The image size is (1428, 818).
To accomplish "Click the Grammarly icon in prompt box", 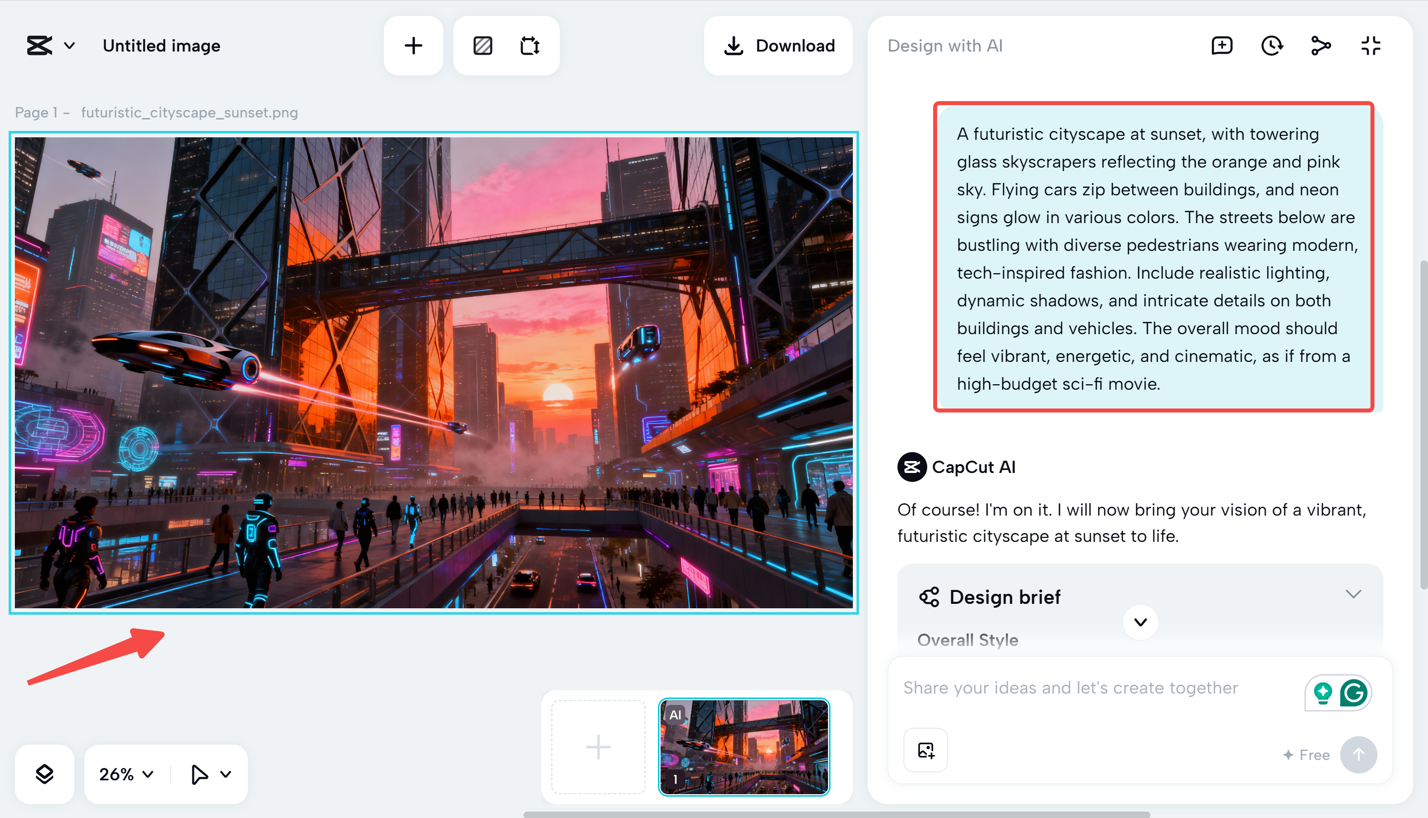I will click(x=1354, y=693).
